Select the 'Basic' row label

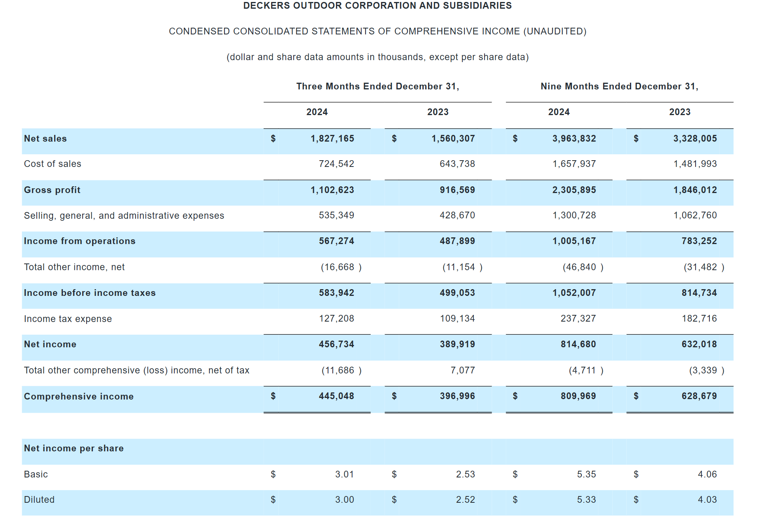36,474
